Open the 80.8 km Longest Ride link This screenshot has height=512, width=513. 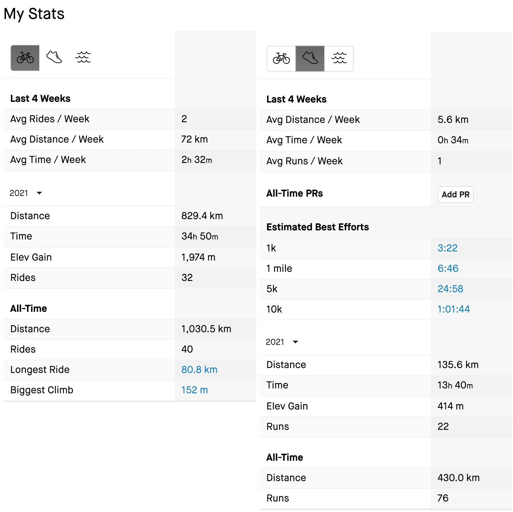[199, 369]
